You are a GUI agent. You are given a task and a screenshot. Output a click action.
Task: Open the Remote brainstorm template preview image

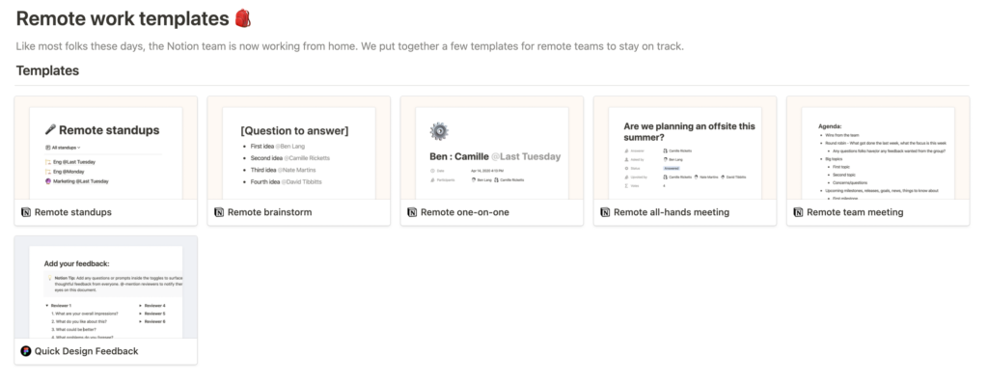[x=299, y=148]
